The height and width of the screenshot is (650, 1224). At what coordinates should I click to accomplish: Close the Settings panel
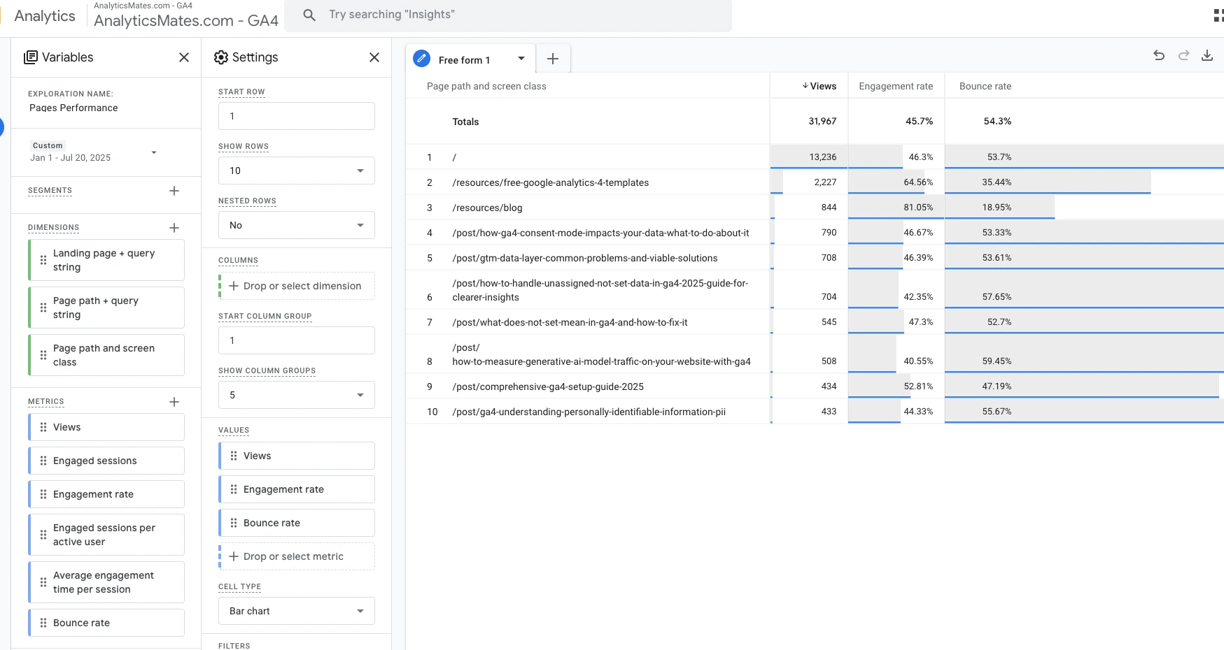pos(374,57)
